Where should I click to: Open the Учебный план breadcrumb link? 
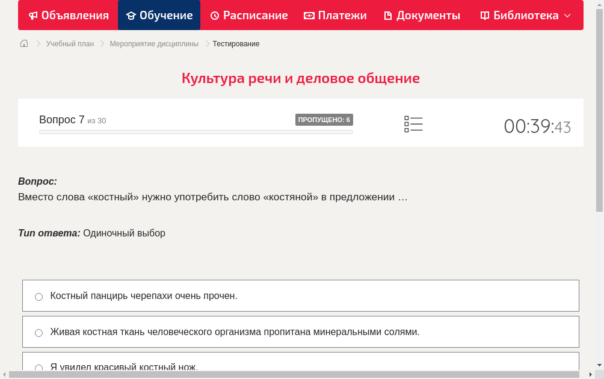point(69,43)
